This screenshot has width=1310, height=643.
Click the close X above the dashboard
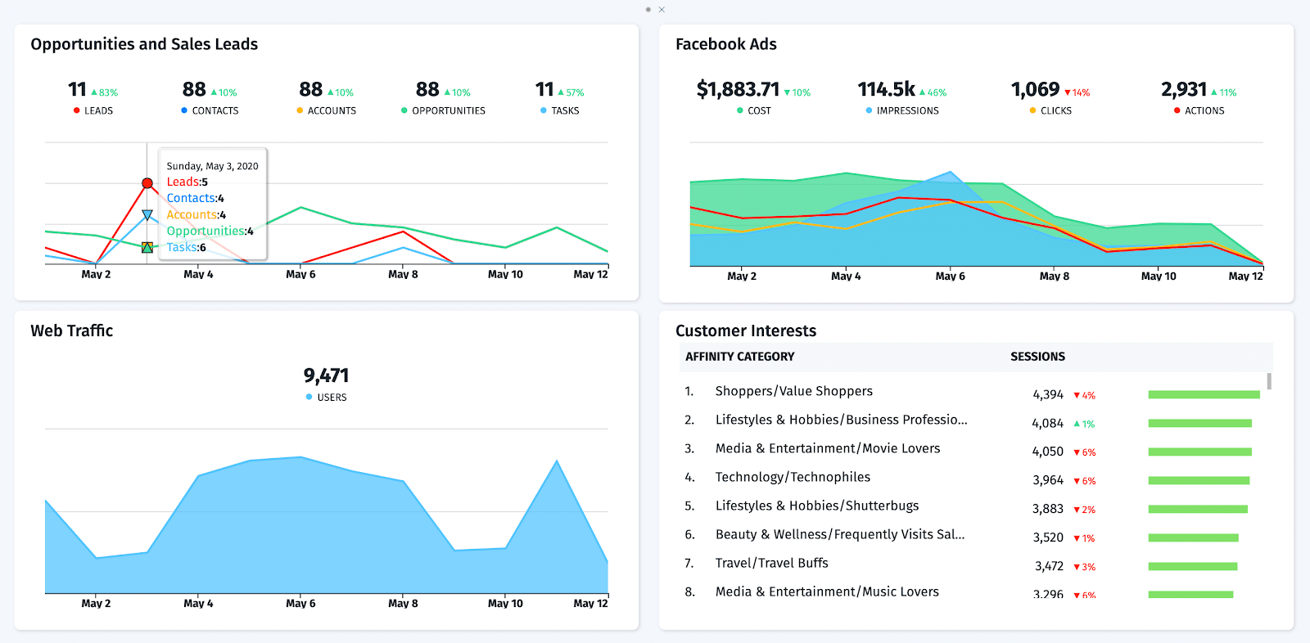(662, 10)
